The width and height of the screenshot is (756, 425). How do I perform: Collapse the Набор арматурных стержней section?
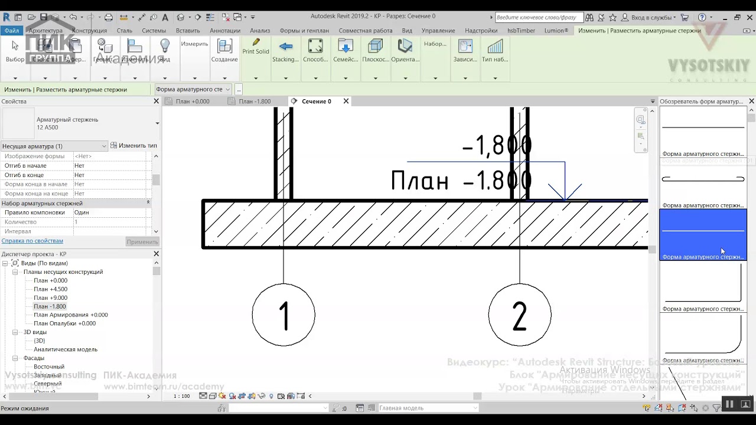pyautogui.click(x=148, y=203)
